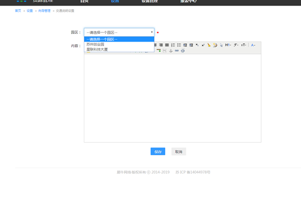This screenshot has width=301, height=212.
Task: Open the 园区 select dropdown
Action: pos(119,32)
